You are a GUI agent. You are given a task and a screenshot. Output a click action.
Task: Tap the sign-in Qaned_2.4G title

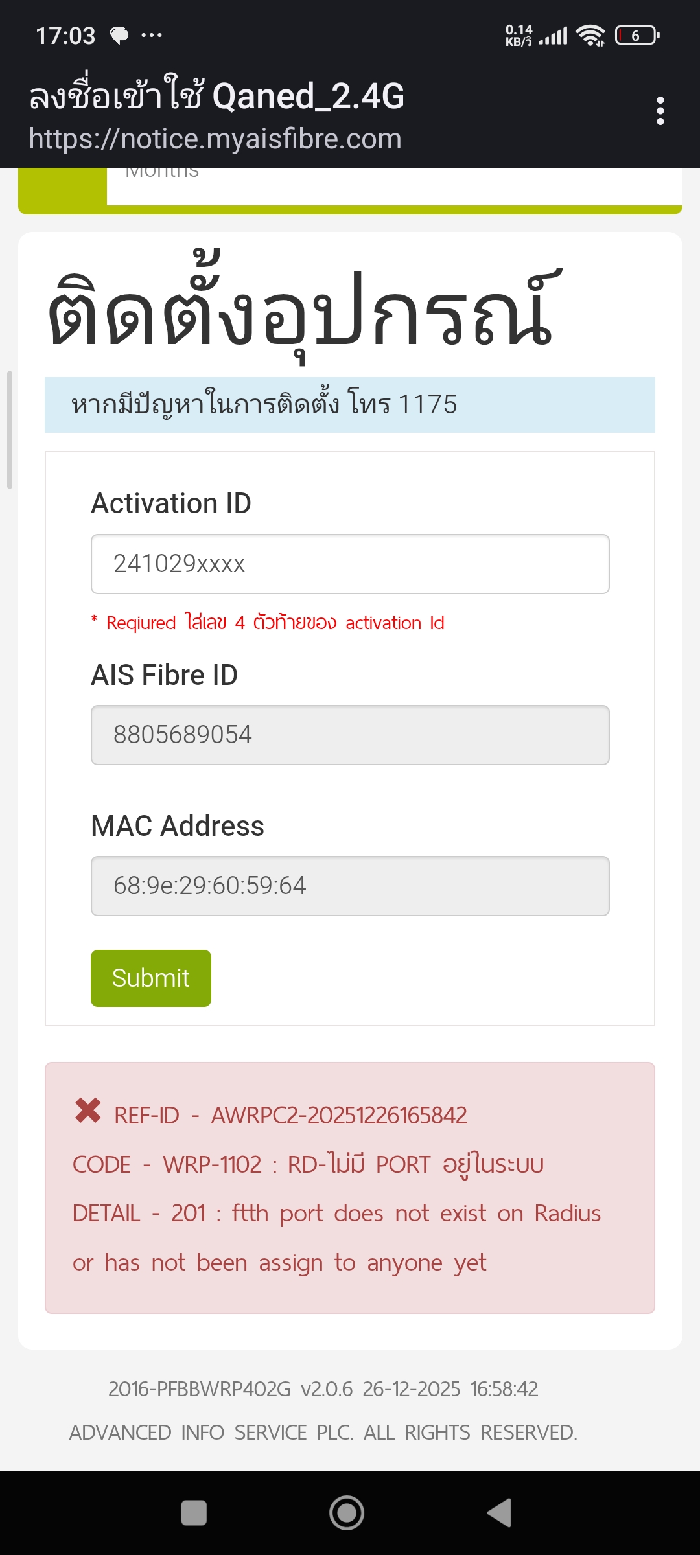tap(217, 96)
